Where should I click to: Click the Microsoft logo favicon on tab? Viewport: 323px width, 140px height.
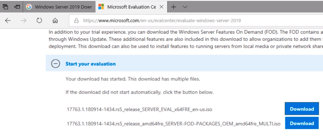click(x=101, y=7)
